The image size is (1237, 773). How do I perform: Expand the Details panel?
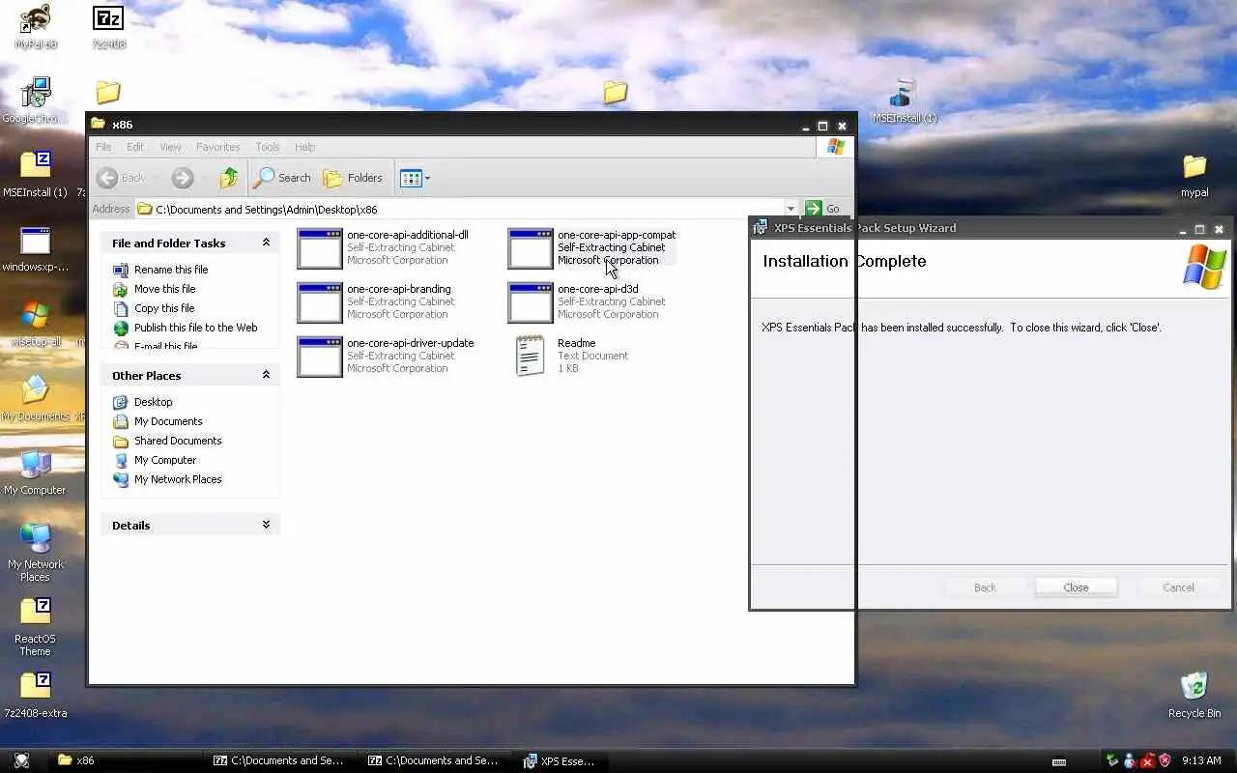266,525
